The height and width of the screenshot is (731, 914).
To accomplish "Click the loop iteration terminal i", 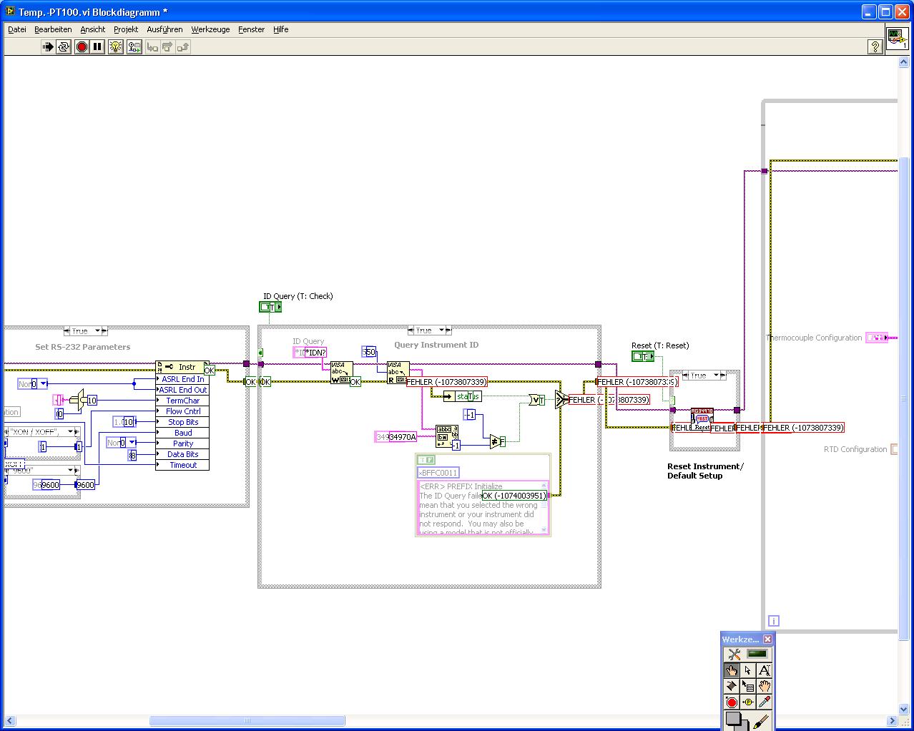I will click(x=773, y=621).
